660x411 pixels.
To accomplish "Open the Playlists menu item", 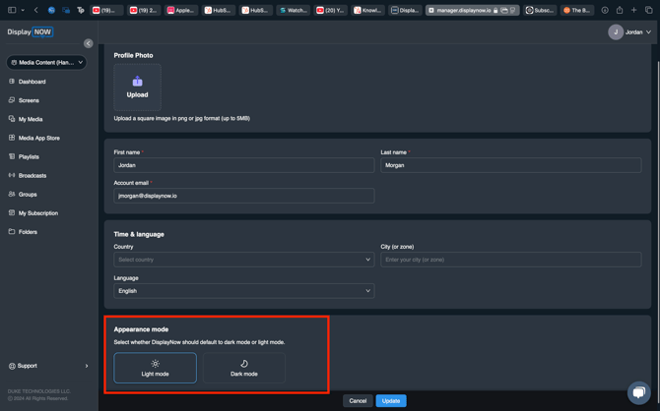I will pos(29,156).
